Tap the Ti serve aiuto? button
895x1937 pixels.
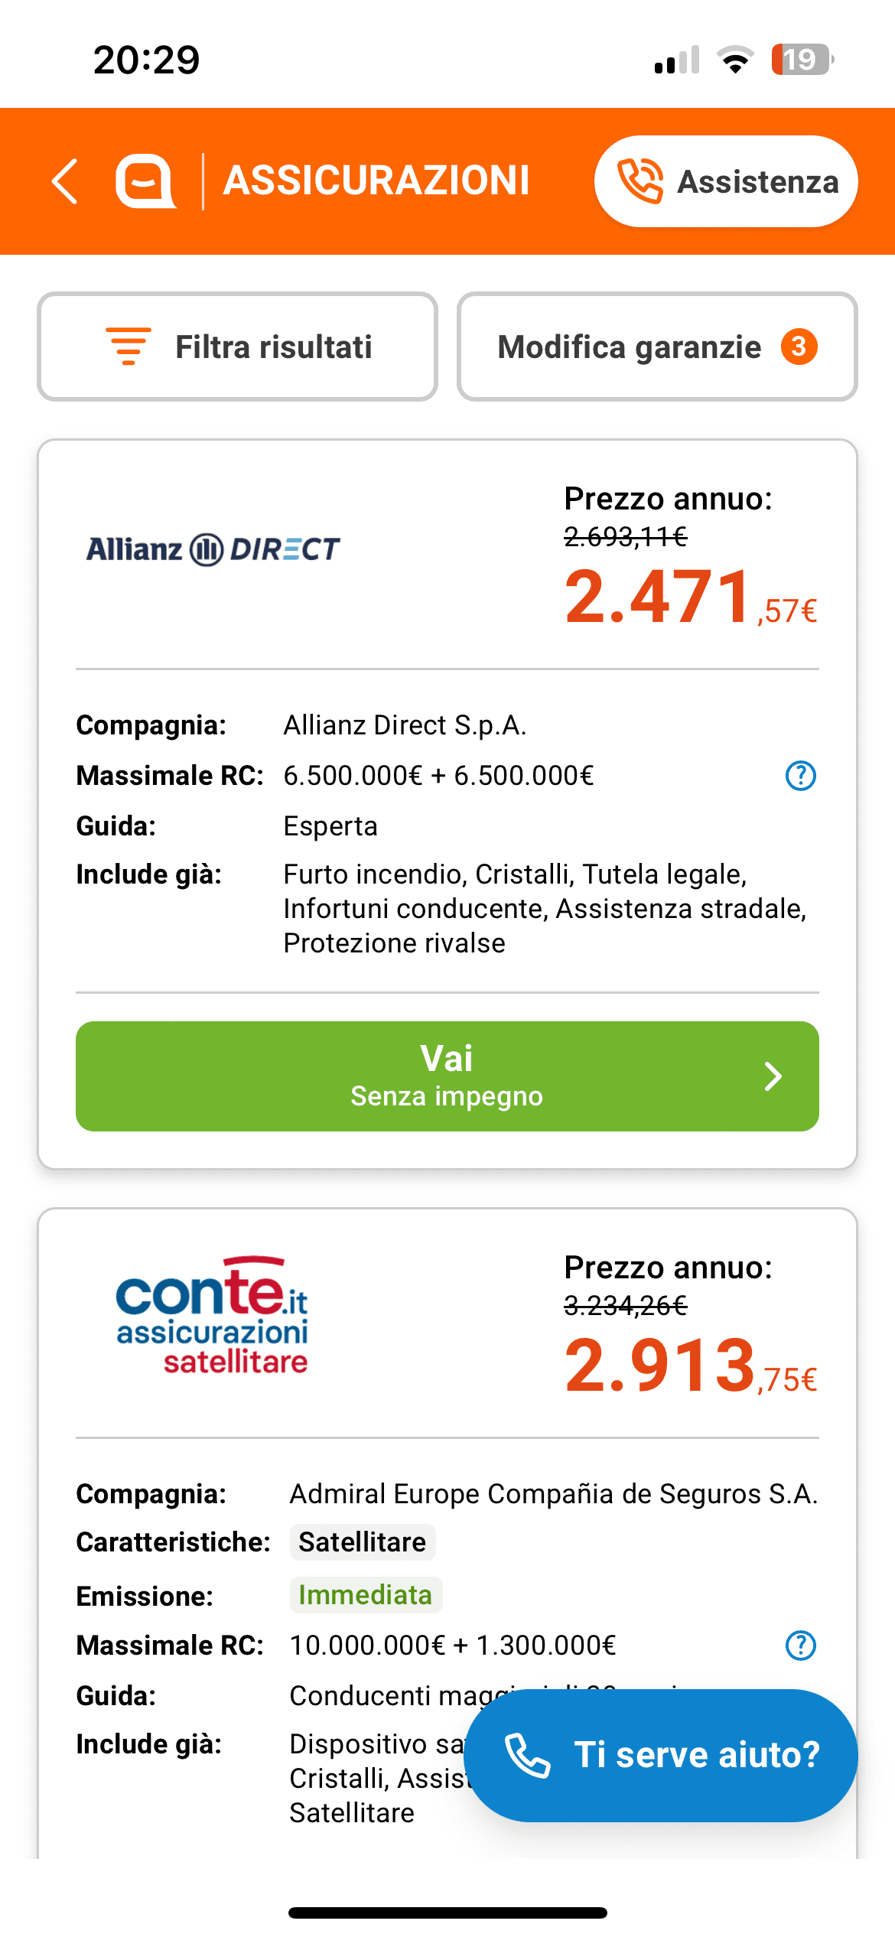click(661, 1755)
